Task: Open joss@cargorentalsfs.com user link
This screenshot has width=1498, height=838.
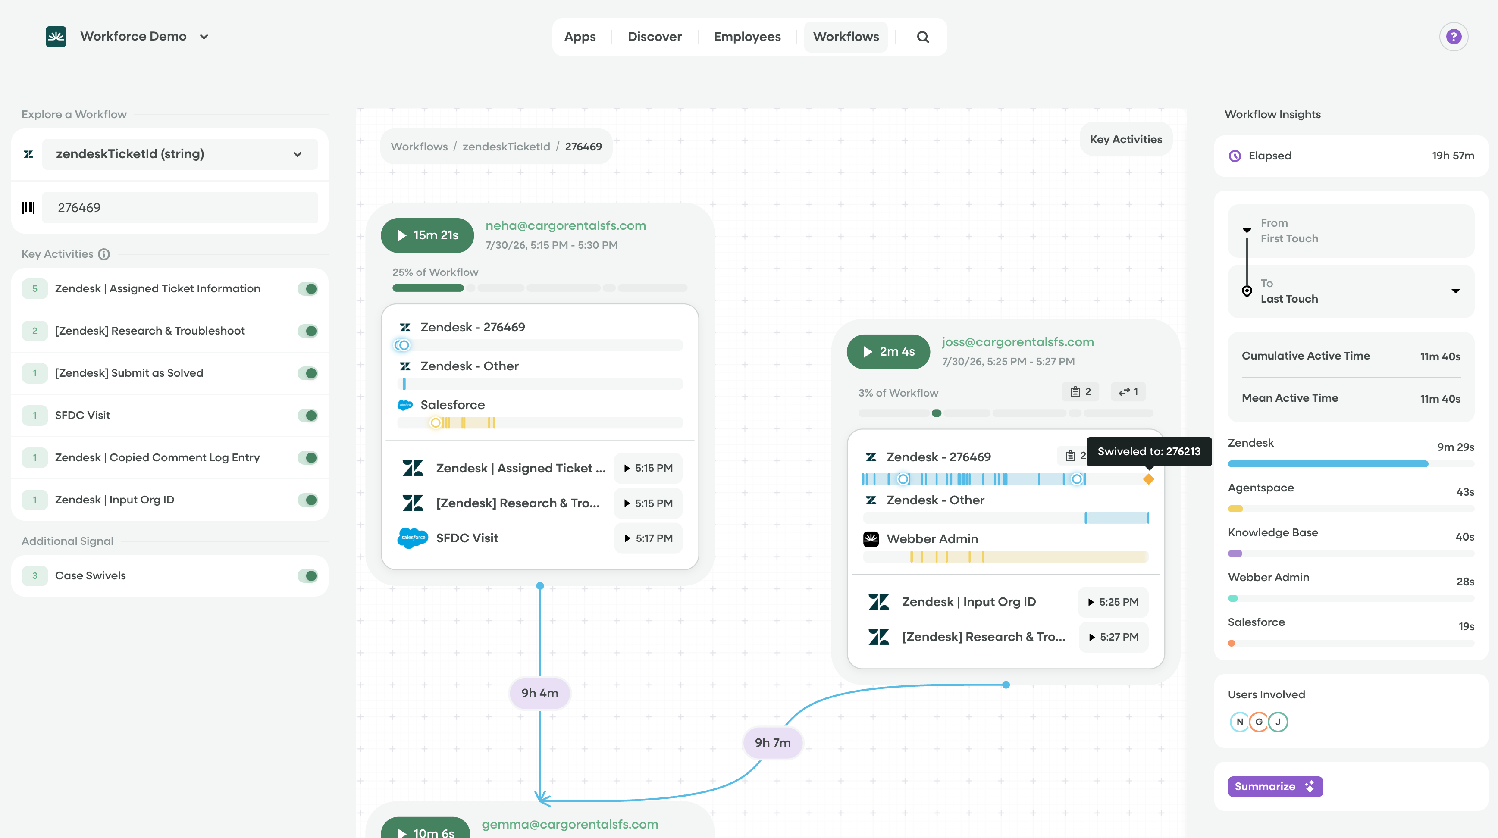Action: [1017, 342]
